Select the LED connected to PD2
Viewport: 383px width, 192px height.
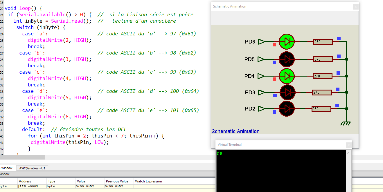point(287,109)
